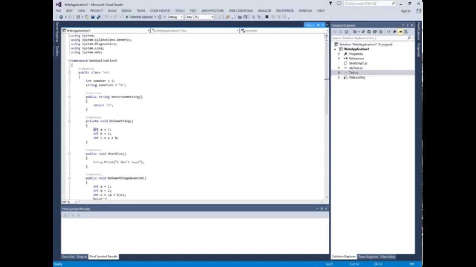Image resolution: width=476 pixels, height=267 pixels.
Task: Click the Solution Explorer search magnifier icon
Action: [x=409, y=38]
